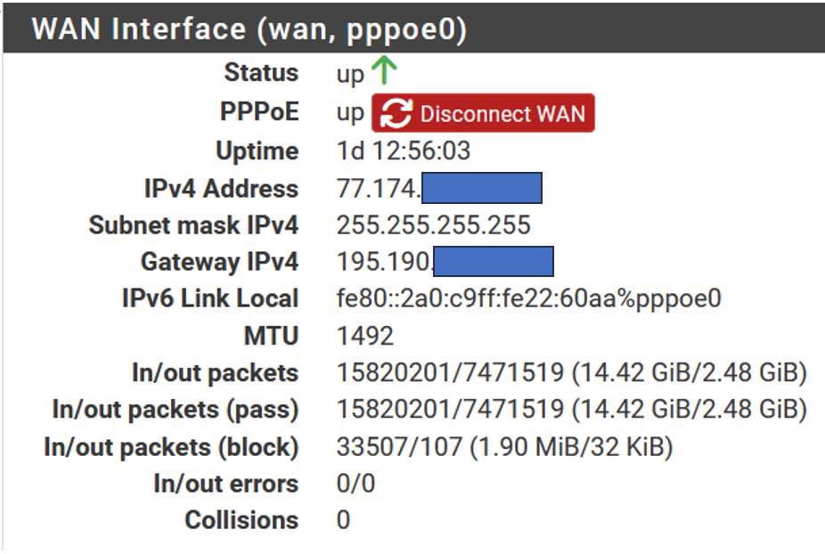Click the In/out packets (pass) value
Image resolution: width=825 pixels, height=554 pixels.
pos(571,410)
